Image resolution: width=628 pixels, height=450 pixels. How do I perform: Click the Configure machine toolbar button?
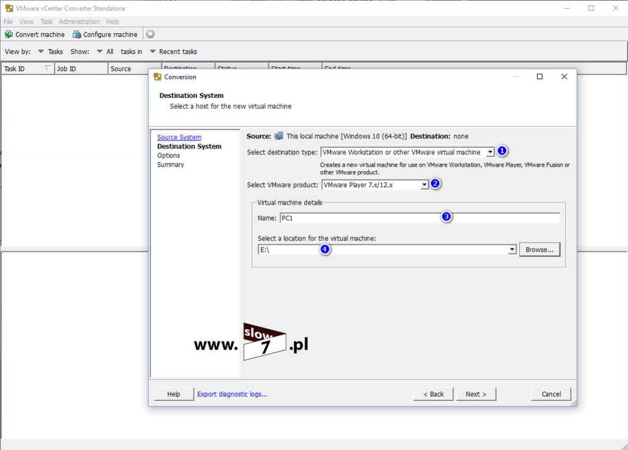(105, 34)
